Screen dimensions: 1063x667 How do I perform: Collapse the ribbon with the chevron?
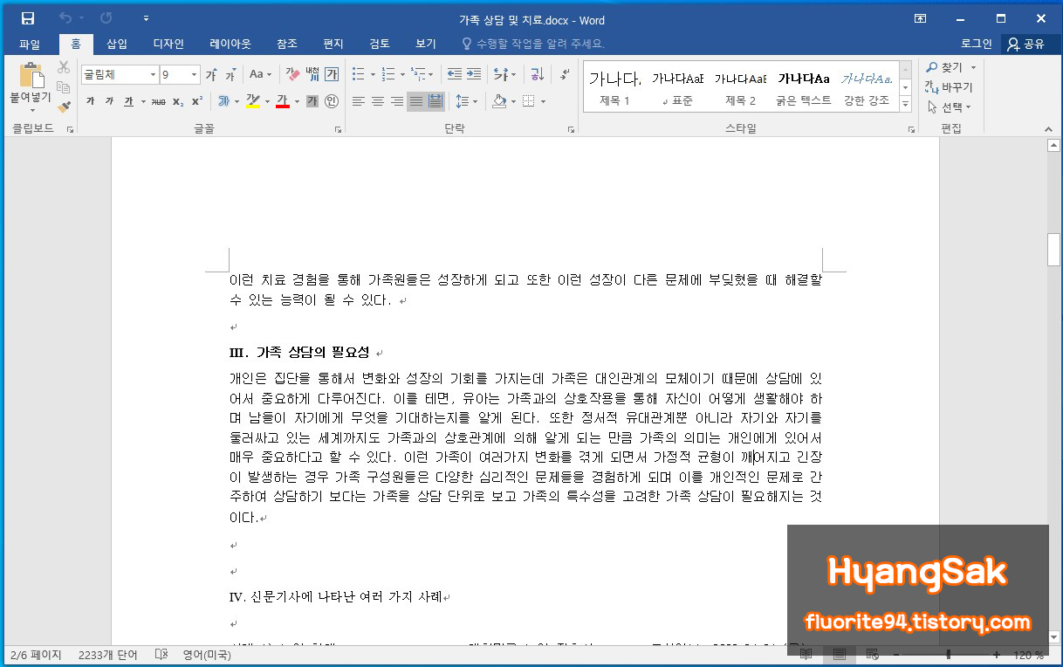coord(1048,128)
